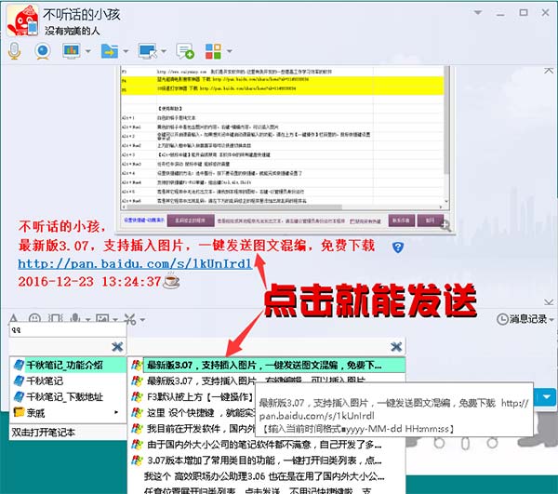
Task: Start a video call with webcam icon
Action: coord(43,51)
